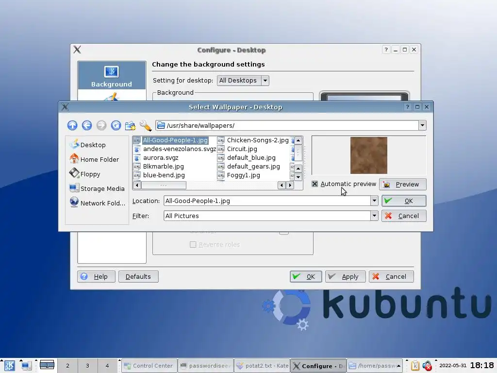The height and width of the screenshot is (373, 497).
Task: Click into the Location text field
Action: [267, 201]
